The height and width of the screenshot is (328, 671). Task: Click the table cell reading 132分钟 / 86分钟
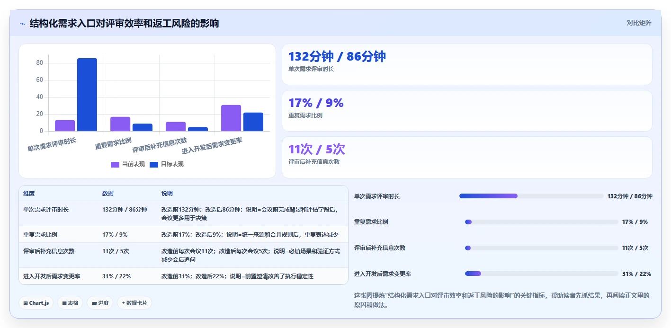[x=125, y=209]
